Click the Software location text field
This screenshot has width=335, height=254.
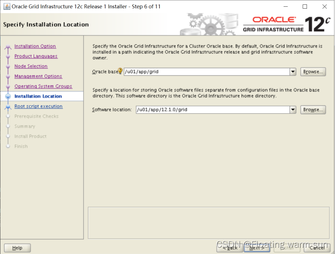(x=213, y=110)
